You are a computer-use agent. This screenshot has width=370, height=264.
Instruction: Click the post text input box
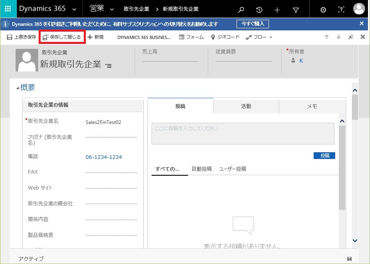coord(243,133)
